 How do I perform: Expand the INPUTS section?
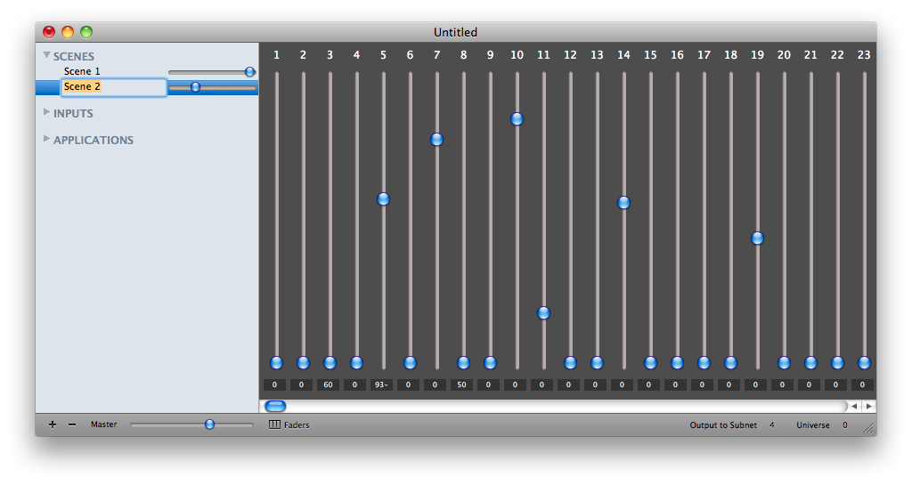pyautogui.click(x=46, y=112)
